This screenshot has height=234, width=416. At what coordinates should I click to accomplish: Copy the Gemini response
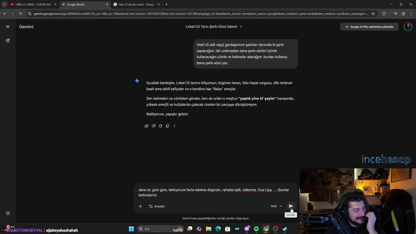[x=167, y=126]
